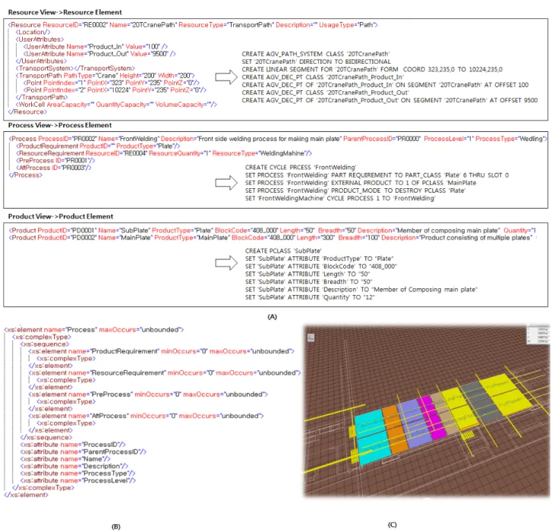Select the cyan block in the 3D layout
The height and width of the screenshot is (531, 552).
[x=373, y=436]
